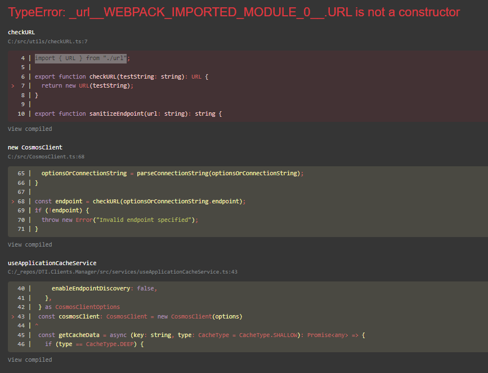Click the file path checkURL.ts:7
488x373 pixels.
click(x=47, y=41)
